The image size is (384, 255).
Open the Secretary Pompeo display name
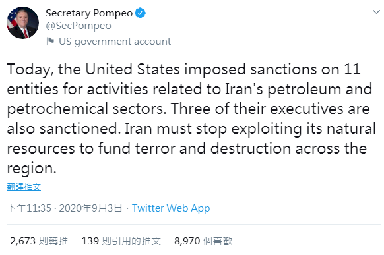[x=89, y=13]
